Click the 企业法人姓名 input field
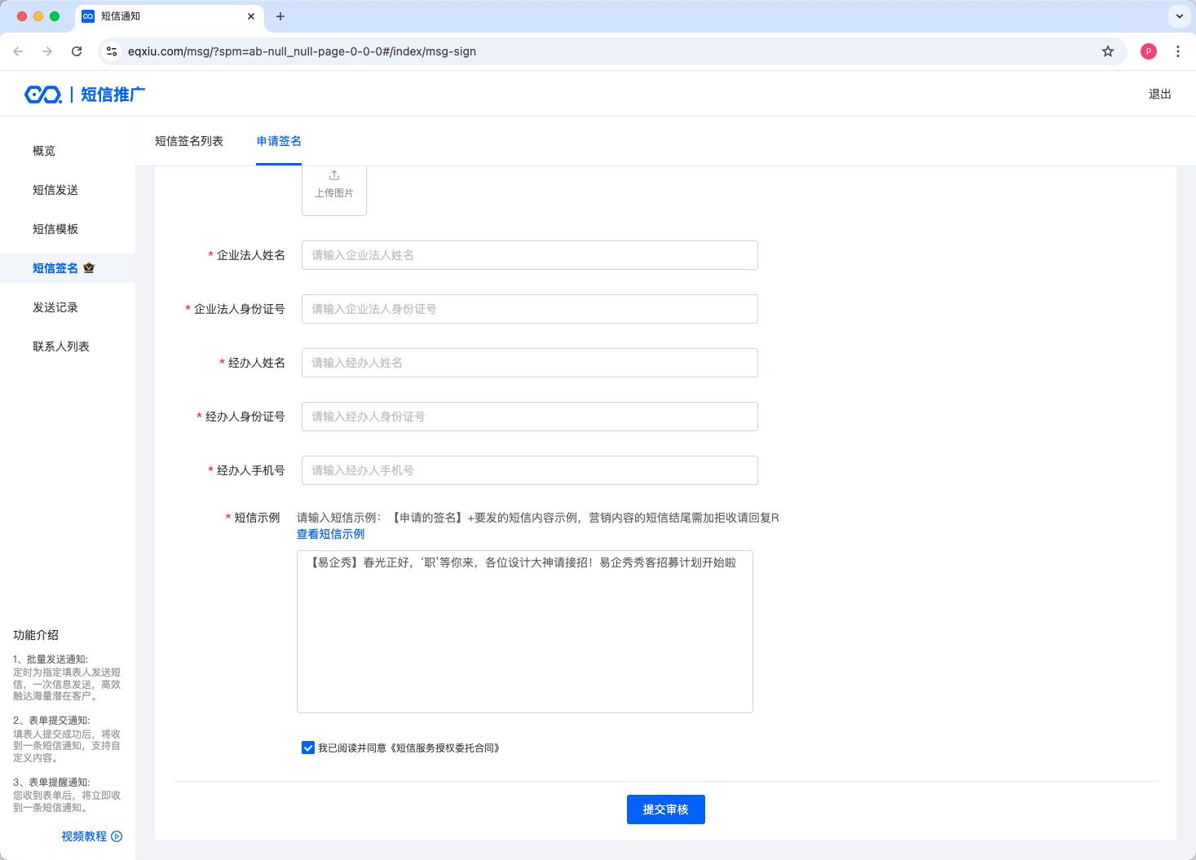 click(x=529, y=255)
